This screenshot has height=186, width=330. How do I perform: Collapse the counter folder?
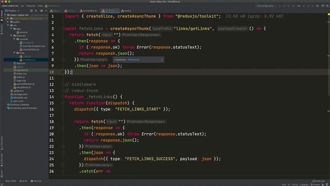coord(14,39)
